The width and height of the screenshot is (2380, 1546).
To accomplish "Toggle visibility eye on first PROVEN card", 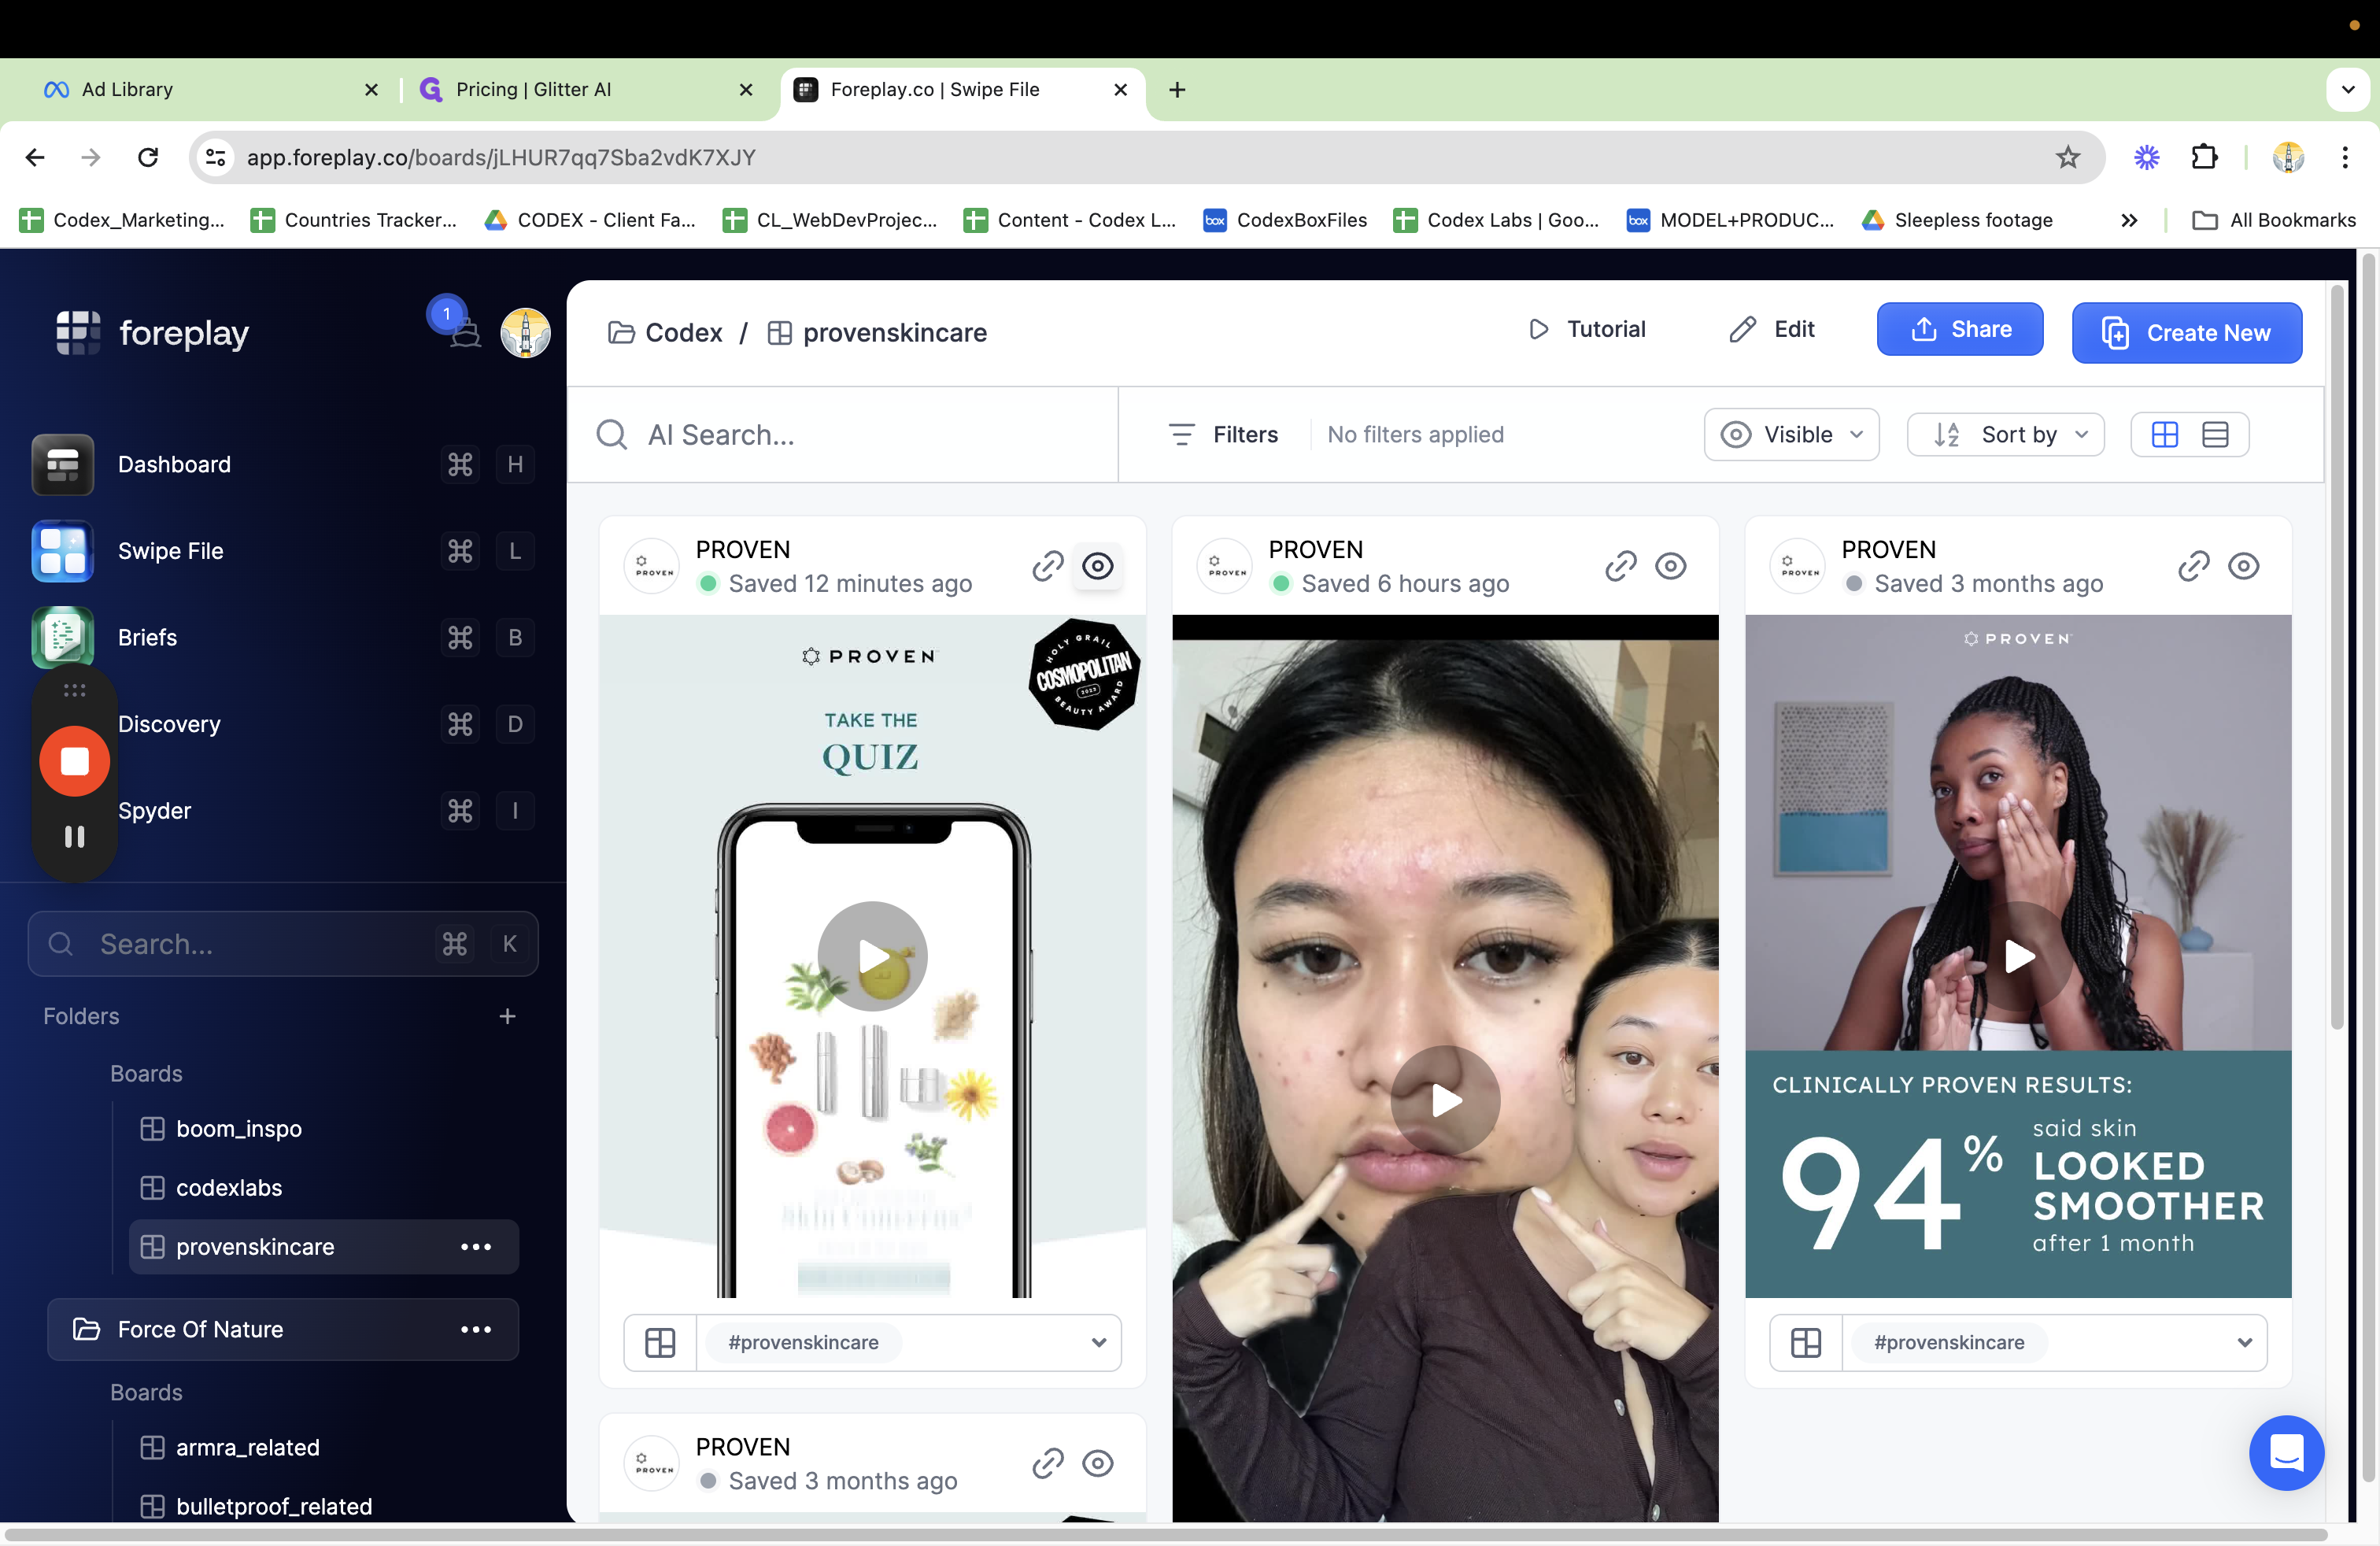I will coord(1097,566).
